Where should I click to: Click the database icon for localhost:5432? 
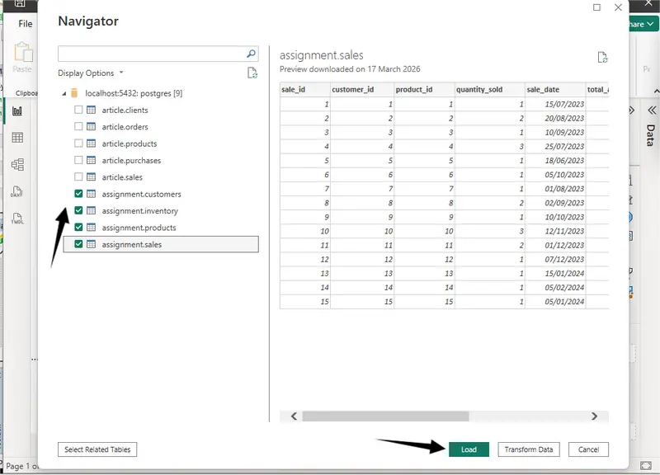(74, 93)
